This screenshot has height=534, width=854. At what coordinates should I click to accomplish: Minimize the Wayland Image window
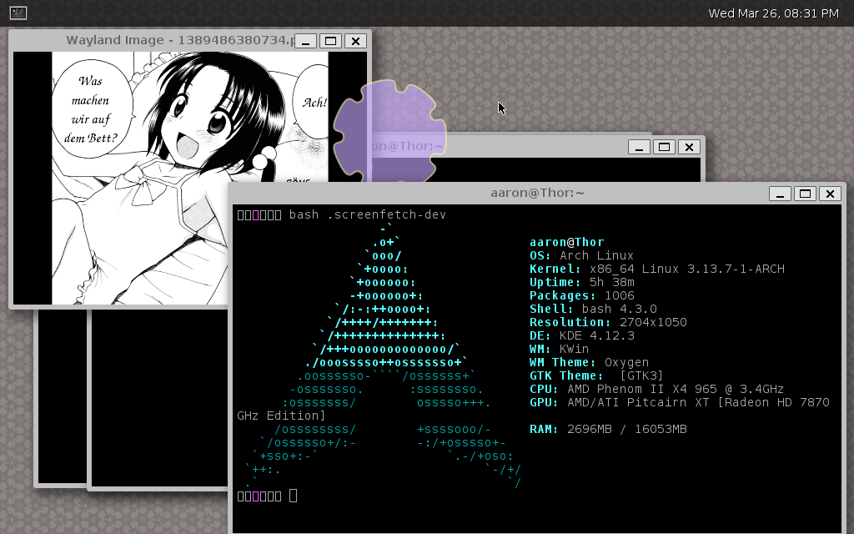[305, 41]
